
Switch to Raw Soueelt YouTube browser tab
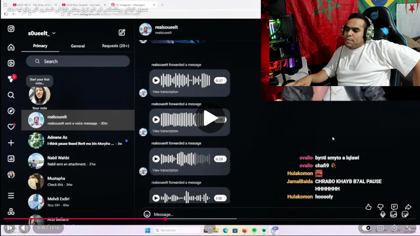83,5
